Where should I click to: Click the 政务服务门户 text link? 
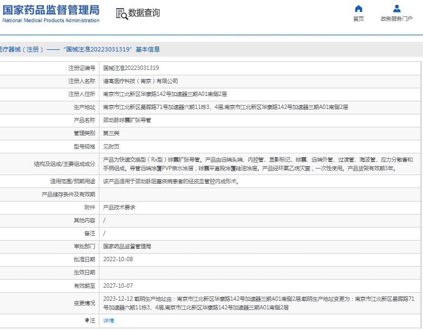pos(396,19)
